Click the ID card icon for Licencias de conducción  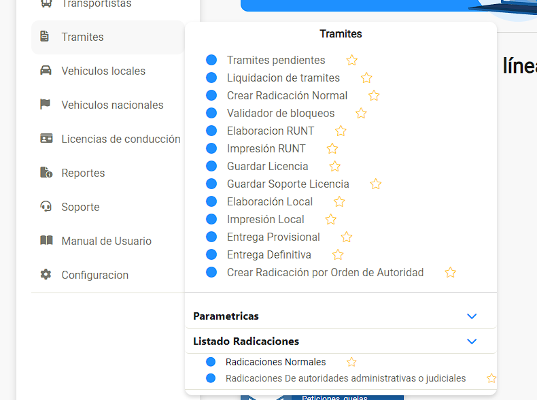46,139
